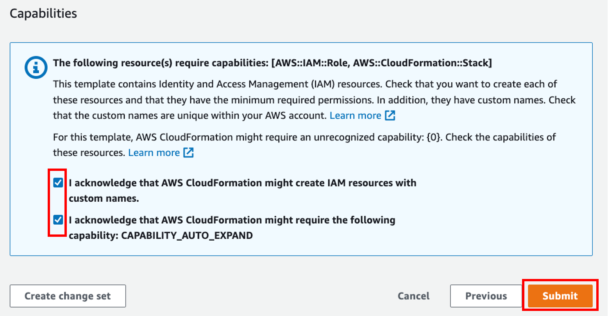Click the 'capability: CAPABILITY_AUTO_EXPAND' label text
The height and width of the screenshot is (316, 608).
(161, 236)
